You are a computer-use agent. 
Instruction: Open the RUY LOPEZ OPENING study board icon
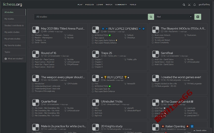click(96, 30)
